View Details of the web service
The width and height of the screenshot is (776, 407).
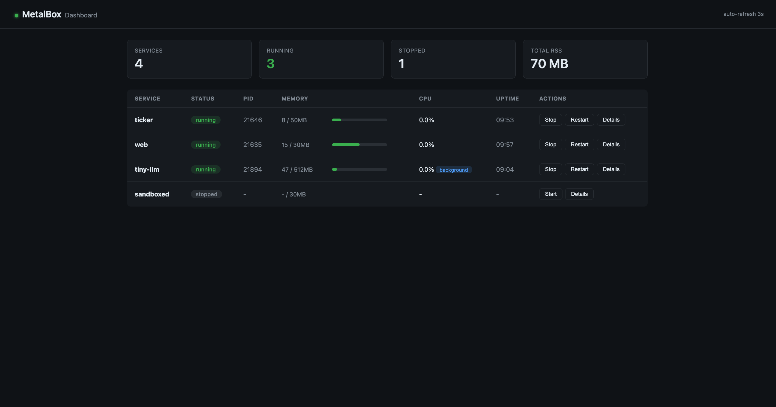[611, 145]
